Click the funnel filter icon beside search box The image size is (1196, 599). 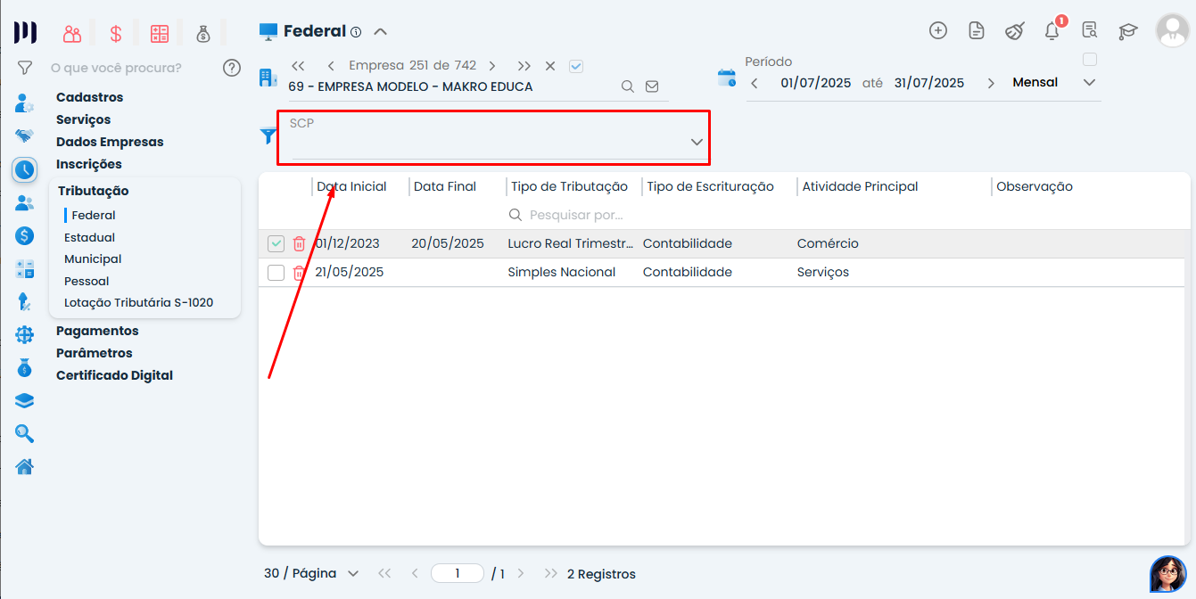coord(25,68)
